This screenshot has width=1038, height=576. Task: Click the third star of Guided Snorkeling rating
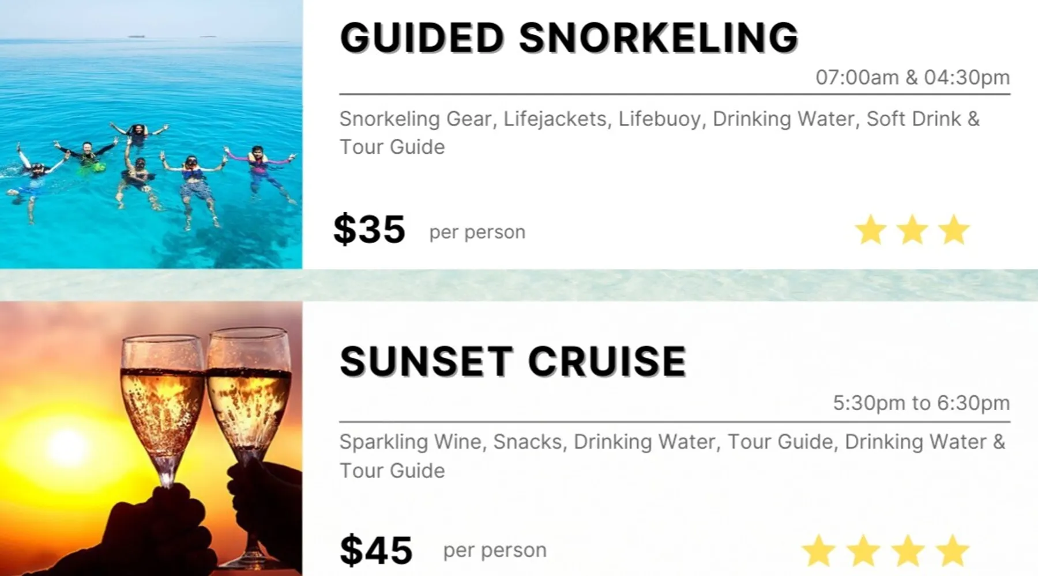pyautogui.click(x=954, y=230)
